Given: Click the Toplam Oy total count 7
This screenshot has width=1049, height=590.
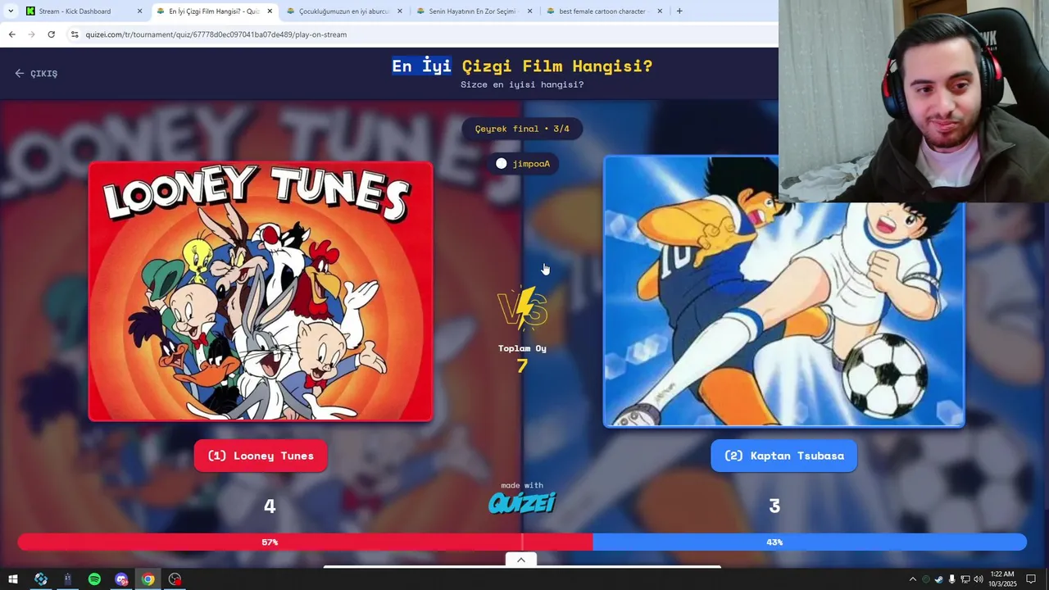Looking at the screenshot, I should click(x=522, y=365).
